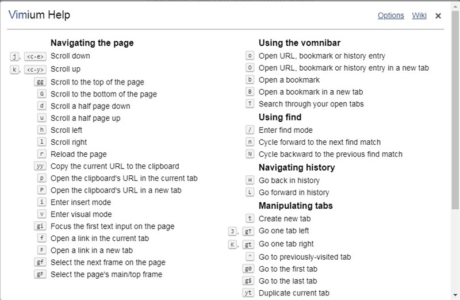The height and width of the screenshot is (300, 460).
Task: Open the Options link
Action: tap(390, 16)
